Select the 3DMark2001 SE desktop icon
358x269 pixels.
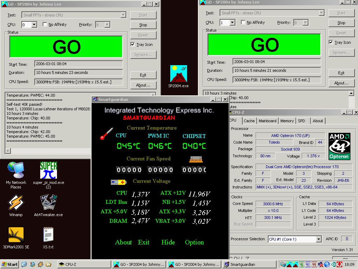tap(16, 238)
